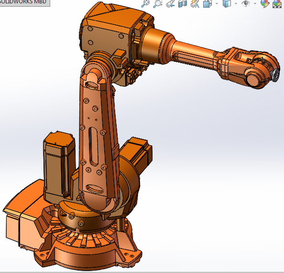
Task: Expand the Display Style dropdown arrow
Action: point(236,3)
